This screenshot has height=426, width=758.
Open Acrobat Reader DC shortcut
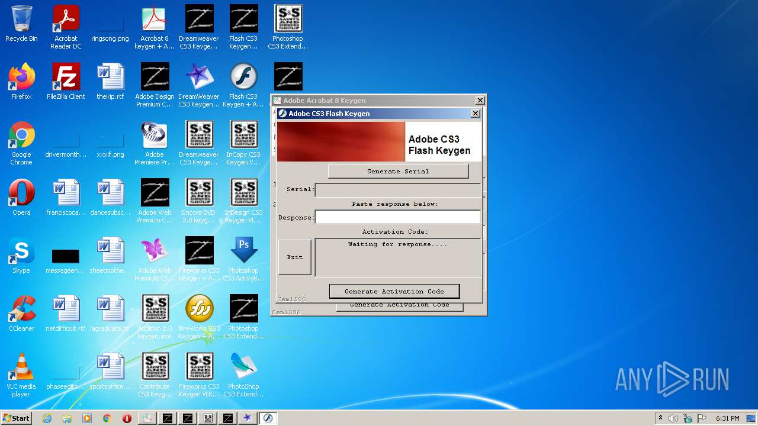pos(66,27)
